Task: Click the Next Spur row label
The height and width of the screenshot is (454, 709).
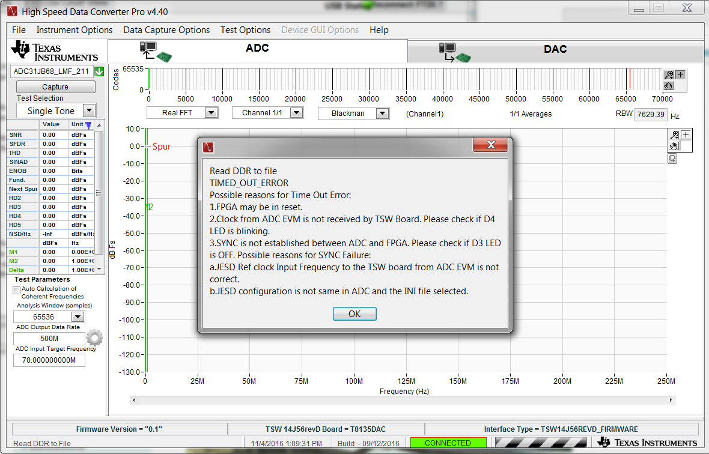Action: point(23,189)
